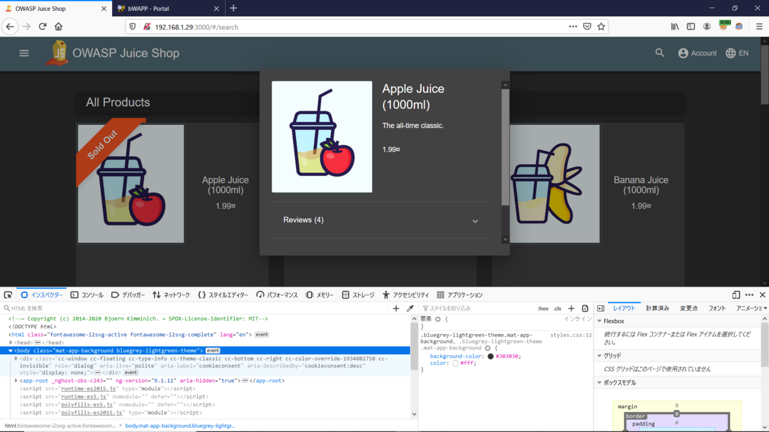Open a new browser tab
The image size is (769, 432).
233,8
